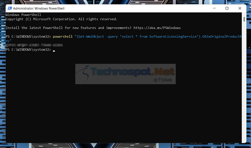Click the 'Windows PowerShell' first output line
This screenshot has width=251, height=148.
pos(23,15)
